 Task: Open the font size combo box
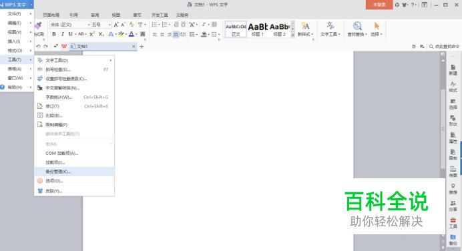101,25
